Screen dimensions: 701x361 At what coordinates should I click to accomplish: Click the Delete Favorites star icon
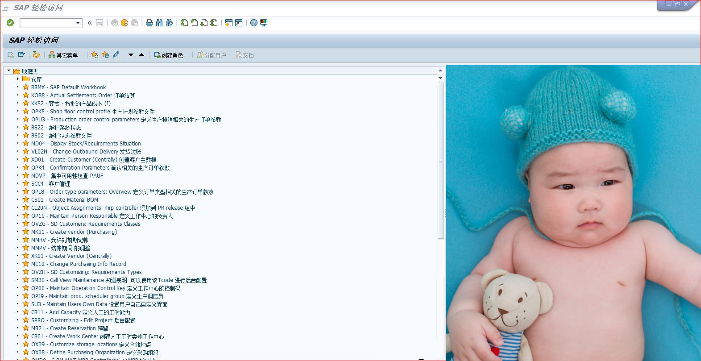coord(105,55)
